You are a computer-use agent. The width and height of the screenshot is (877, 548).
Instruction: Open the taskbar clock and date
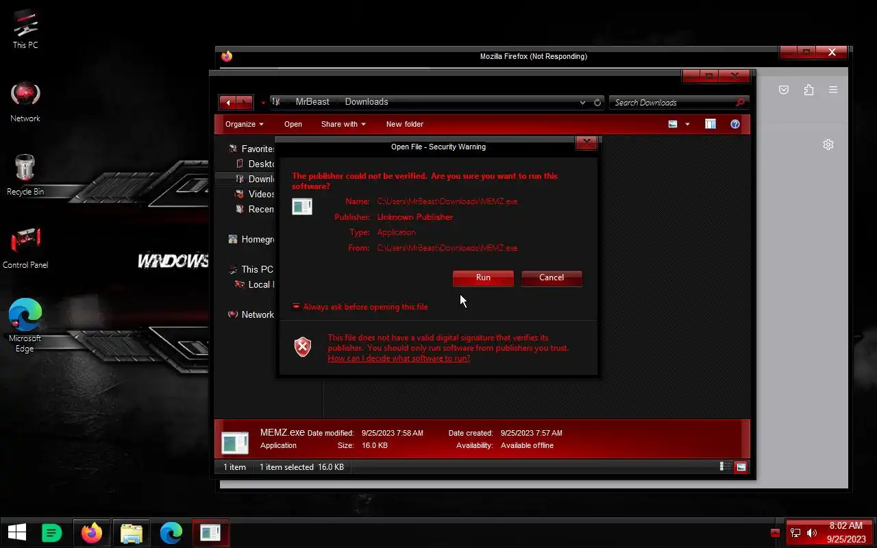(x=845, y=532)
